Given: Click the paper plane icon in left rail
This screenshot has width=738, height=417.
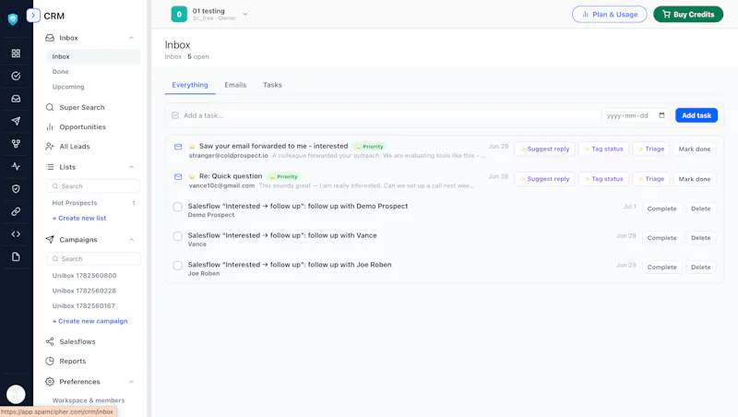Looking at the screenshot, I should (16, 121).
